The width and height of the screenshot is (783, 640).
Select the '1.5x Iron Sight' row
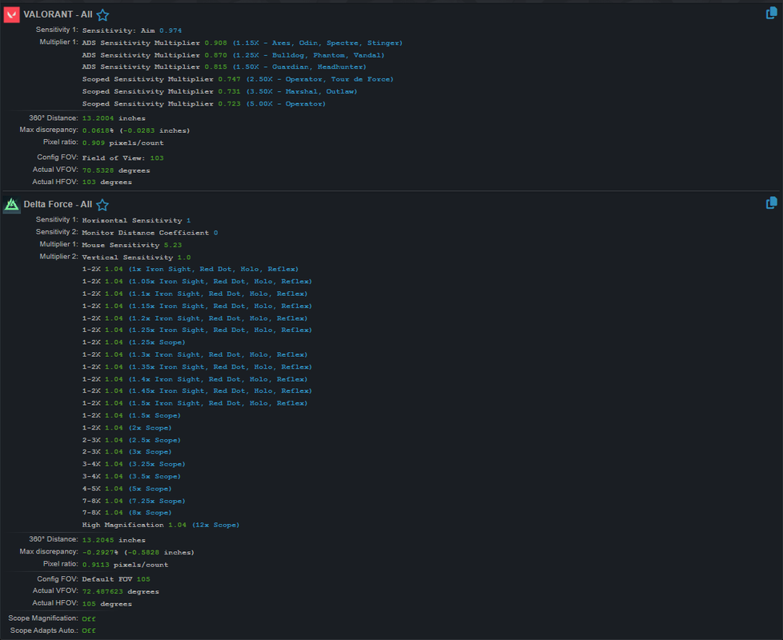pos(195,403)
